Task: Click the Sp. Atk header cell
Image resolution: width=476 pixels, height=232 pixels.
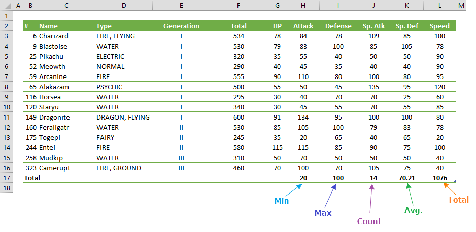Action: 373,26
